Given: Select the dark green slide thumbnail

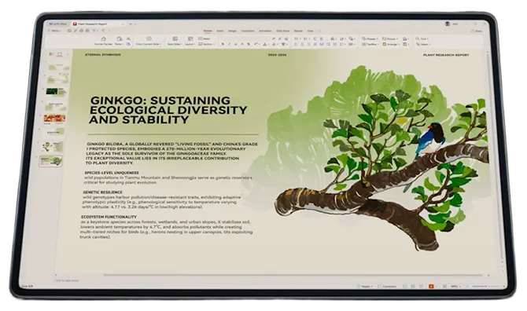Looking at the screenshot, I should 56,91.
